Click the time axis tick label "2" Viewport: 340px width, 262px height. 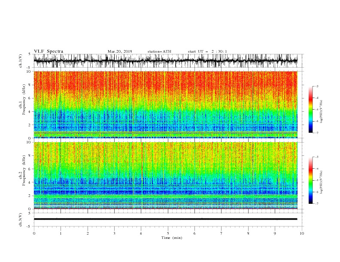(88, 233)
